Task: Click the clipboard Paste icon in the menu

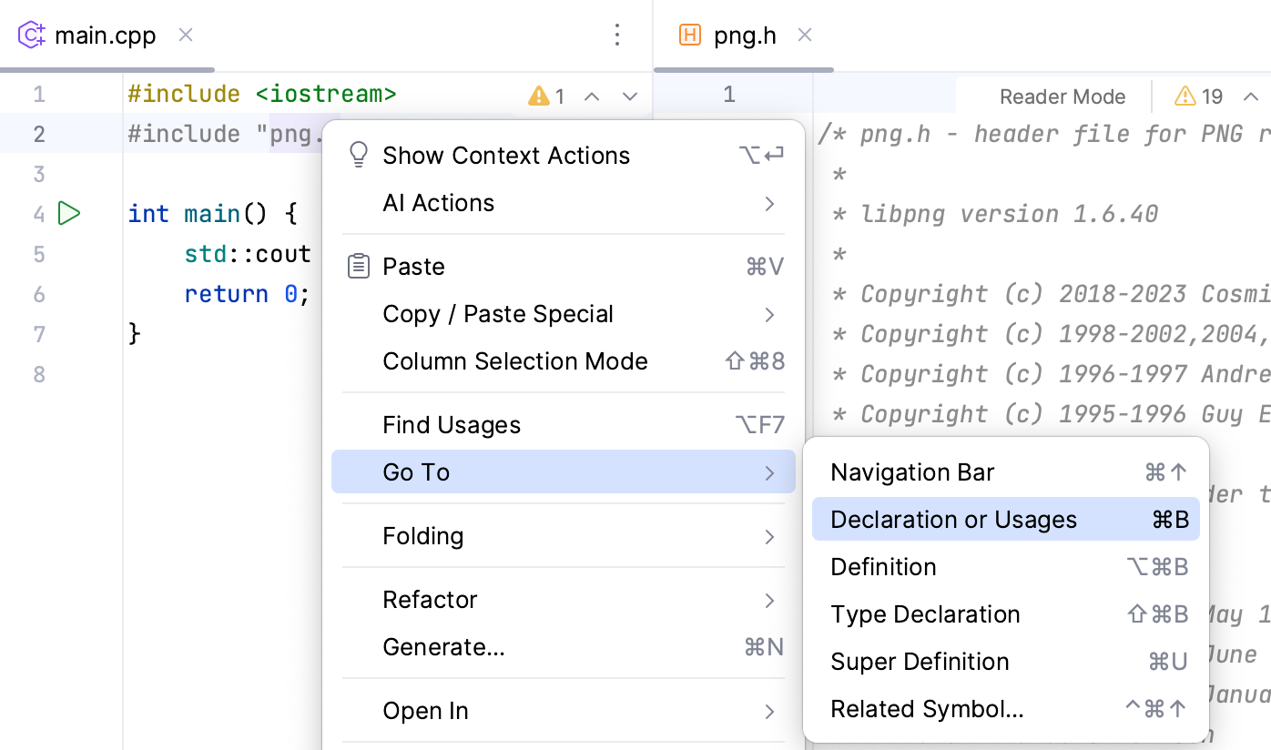Action: tap(359, 267)
